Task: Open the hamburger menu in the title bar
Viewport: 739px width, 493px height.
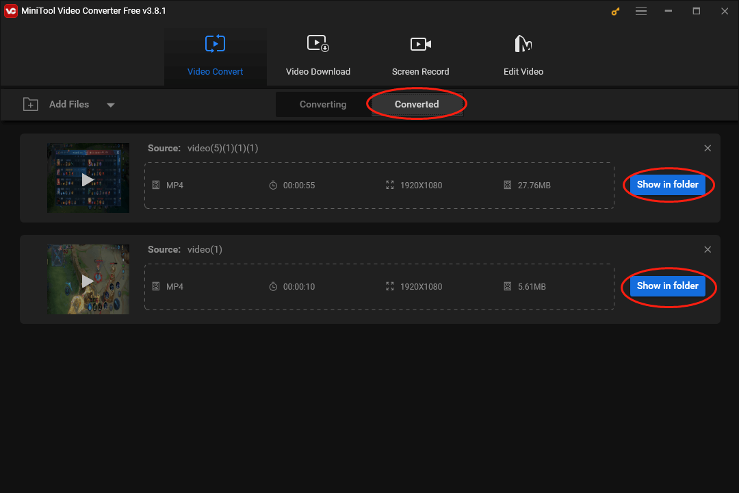Action: (x=641, y=11)
